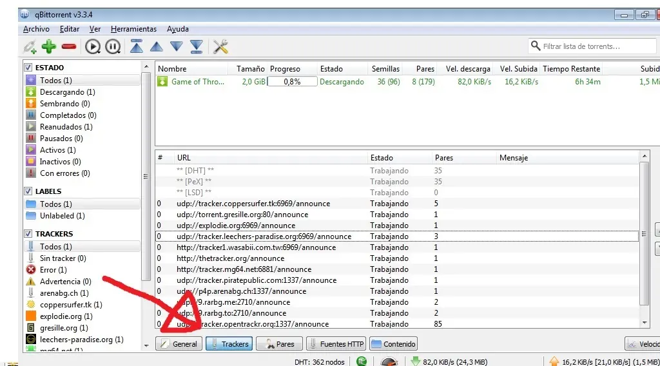Image resolution: width=660 pixels, height=366 pixels.
Task: Click the tracker list scroll down arrow
Action: coord(645,323)
